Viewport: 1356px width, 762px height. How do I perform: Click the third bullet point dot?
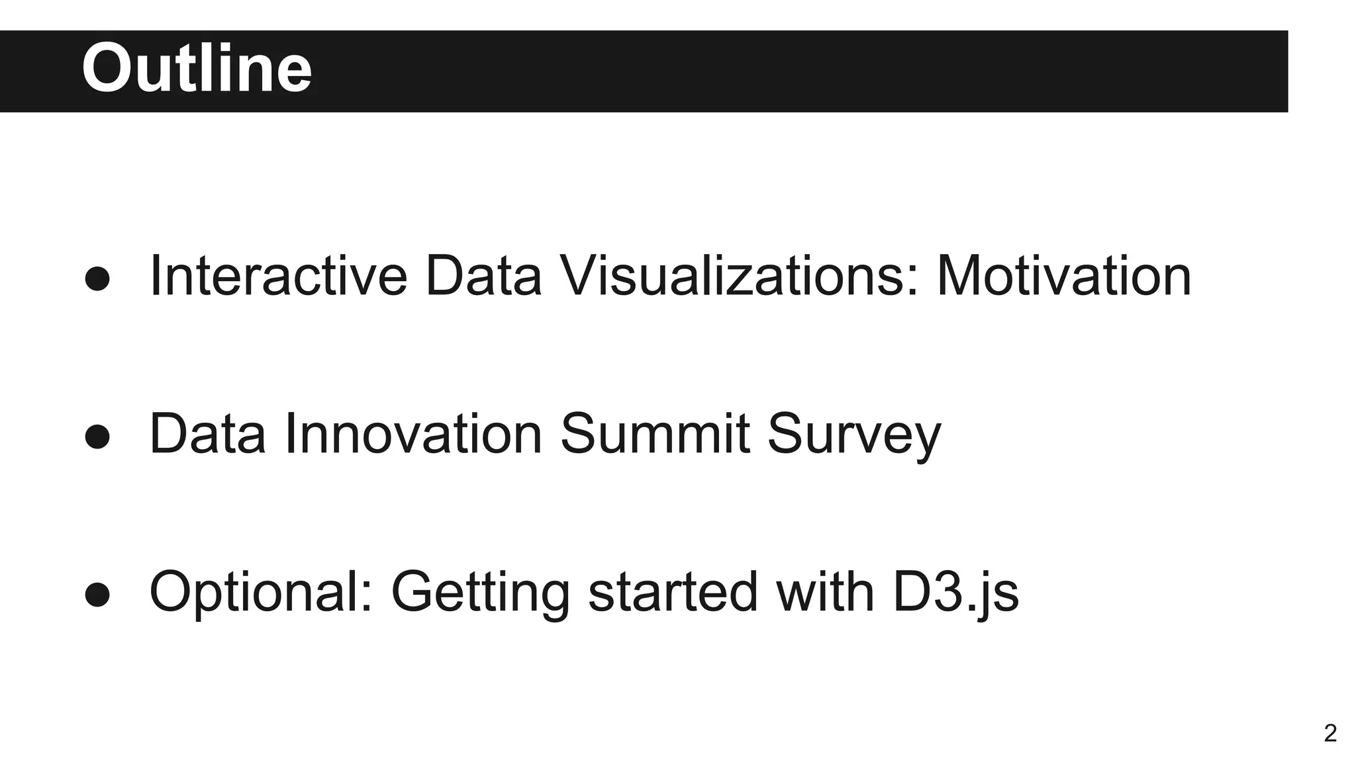[97, 595]
